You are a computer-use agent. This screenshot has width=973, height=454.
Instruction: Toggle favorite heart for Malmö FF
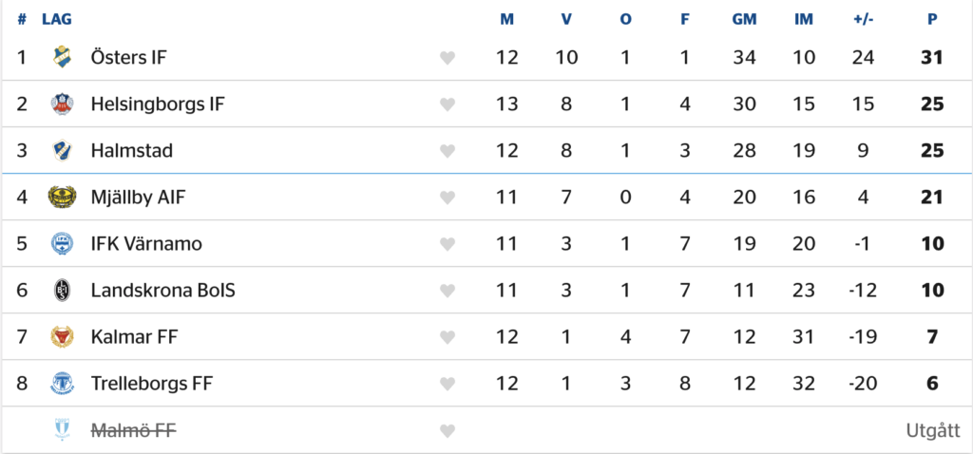[448, 431]
